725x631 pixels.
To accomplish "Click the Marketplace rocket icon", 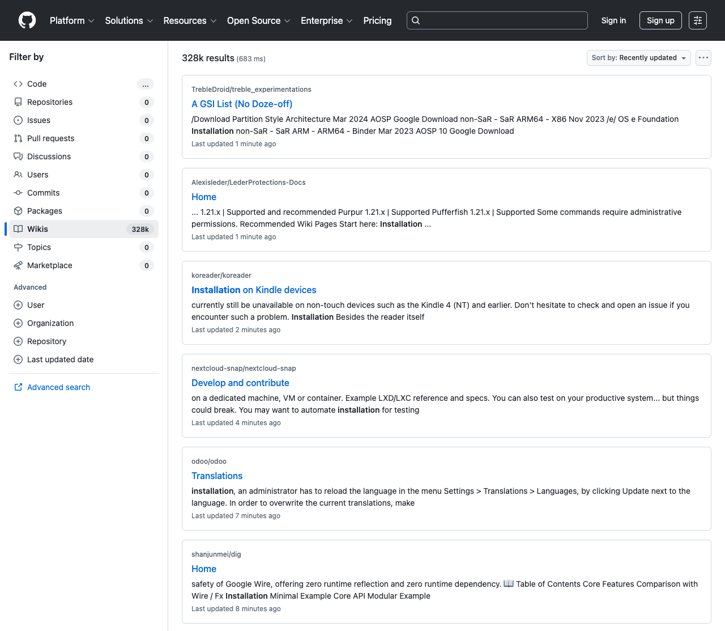I will [x=18, y=265].
